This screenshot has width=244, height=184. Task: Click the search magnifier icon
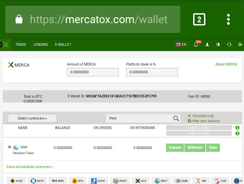(176, 118)
